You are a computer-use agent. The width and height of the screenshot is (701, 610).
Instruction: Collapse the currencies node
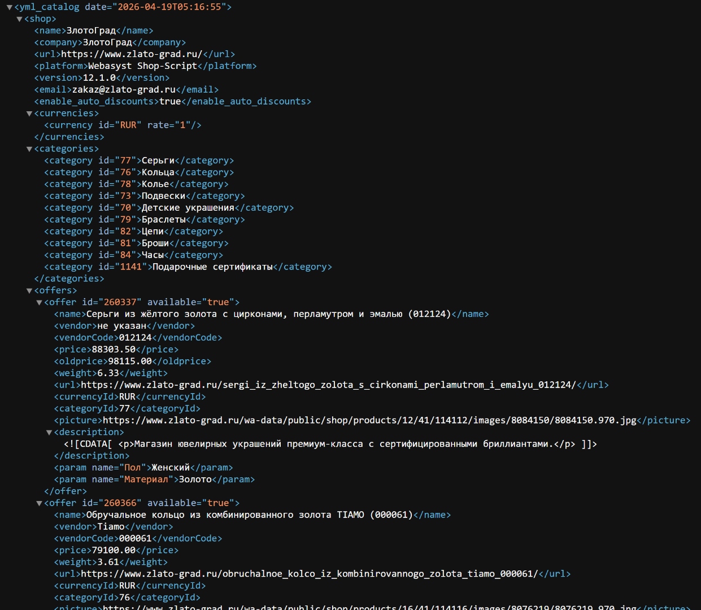tap(29, 114)
